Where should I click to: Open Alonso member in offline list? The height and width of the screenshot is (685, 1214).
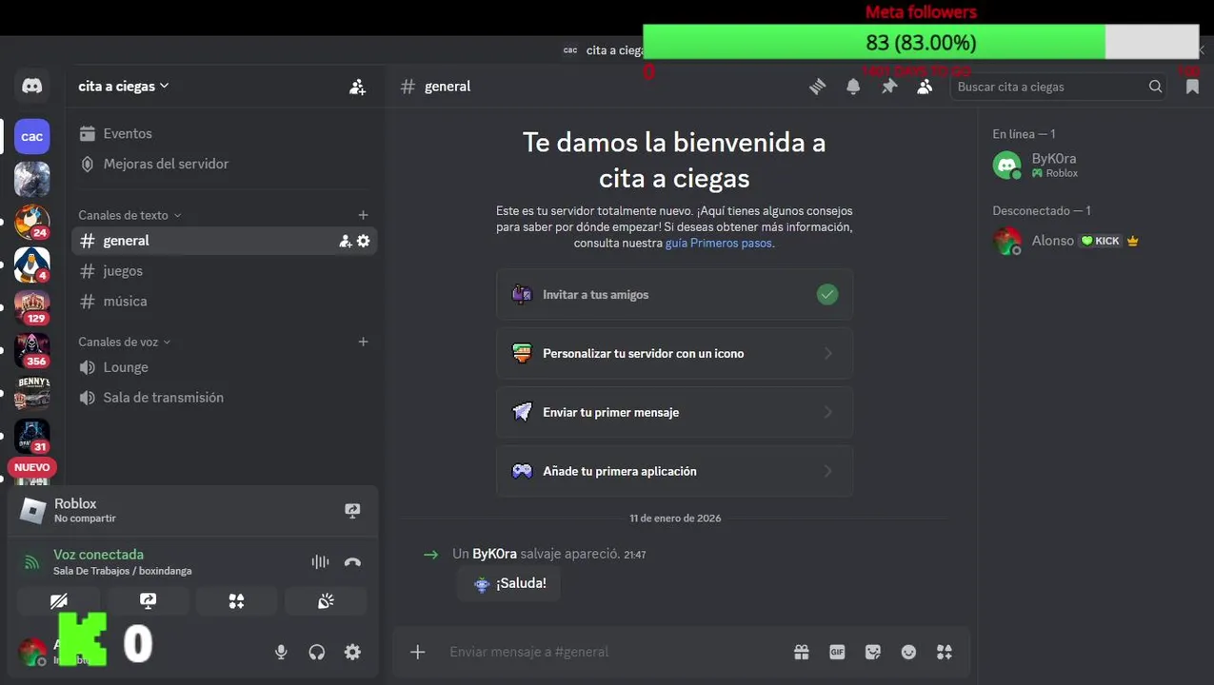click(x=1091, y=241)
